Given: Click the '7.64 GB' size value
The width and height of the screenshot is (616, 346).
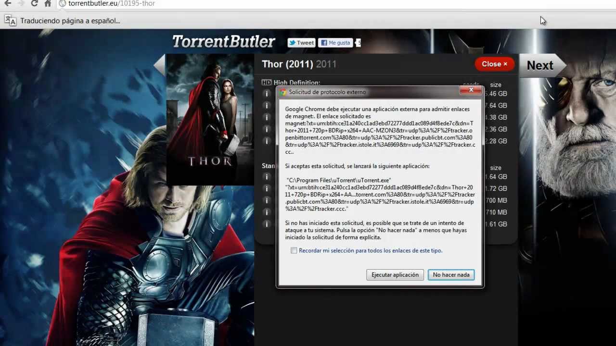Looking at the screenshot, I should 496,105.
